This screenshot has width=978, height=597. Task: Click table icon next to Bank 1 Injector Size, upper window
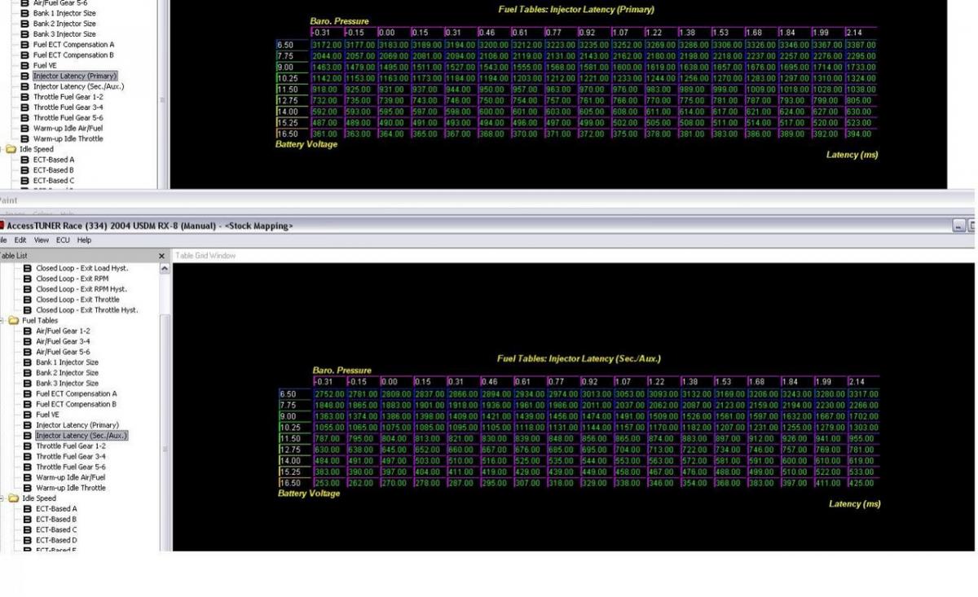coord(24,14)
